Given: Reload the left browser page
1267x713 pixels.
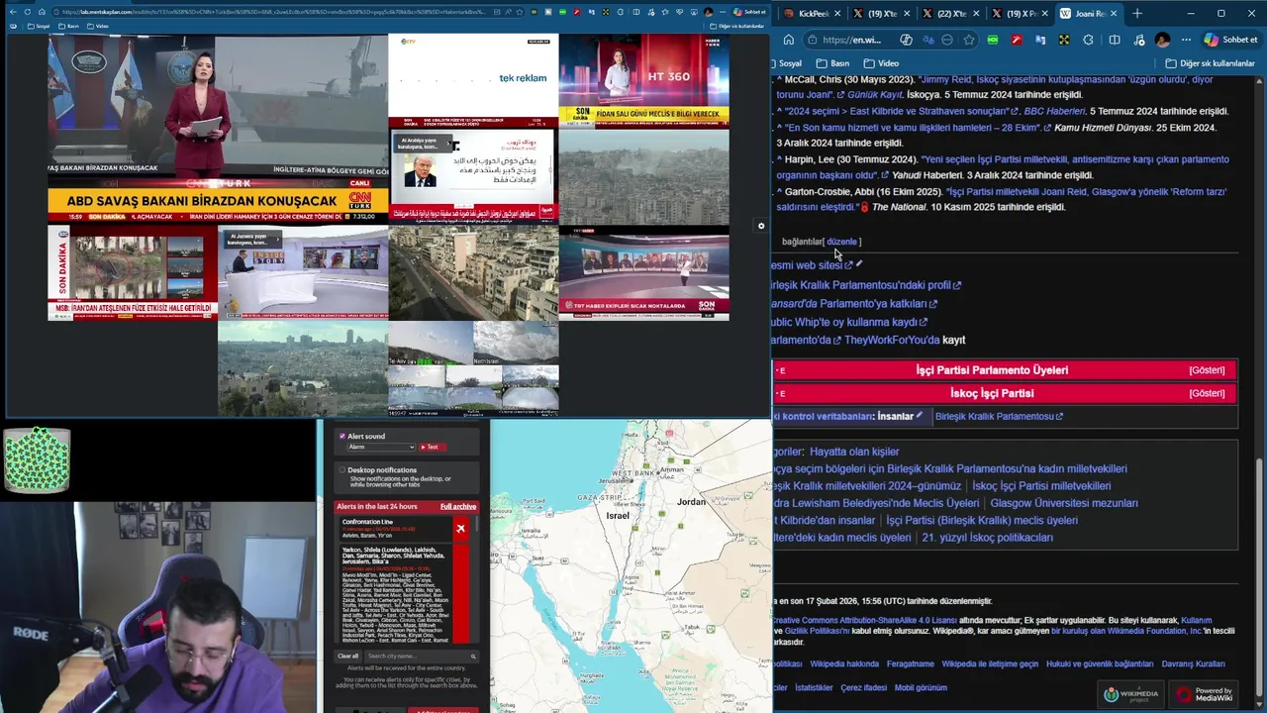Looking at the screenshot, I should tap(27, 12).
